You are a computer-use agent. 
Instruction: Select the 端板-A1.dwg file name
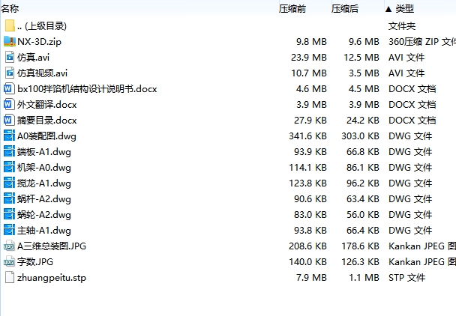pyautogui.click(x=44, y=152)
